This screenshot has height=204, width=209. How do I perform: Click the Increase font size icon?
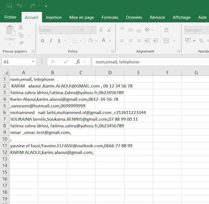pyautogui.click(x=101, y=30)
